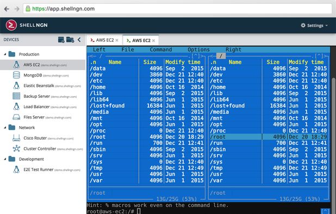The image size is (336, 214).
Task: Click Modify time header in right panel
Action: (306, 62)
